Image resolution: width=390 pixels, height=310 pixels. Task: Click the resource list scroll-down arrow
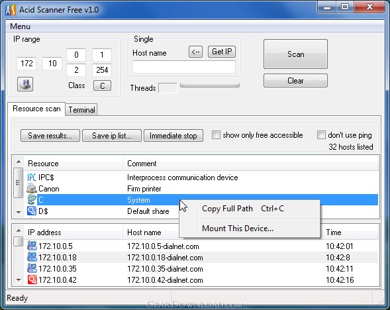pyautogui.click(x=19, y=212)
